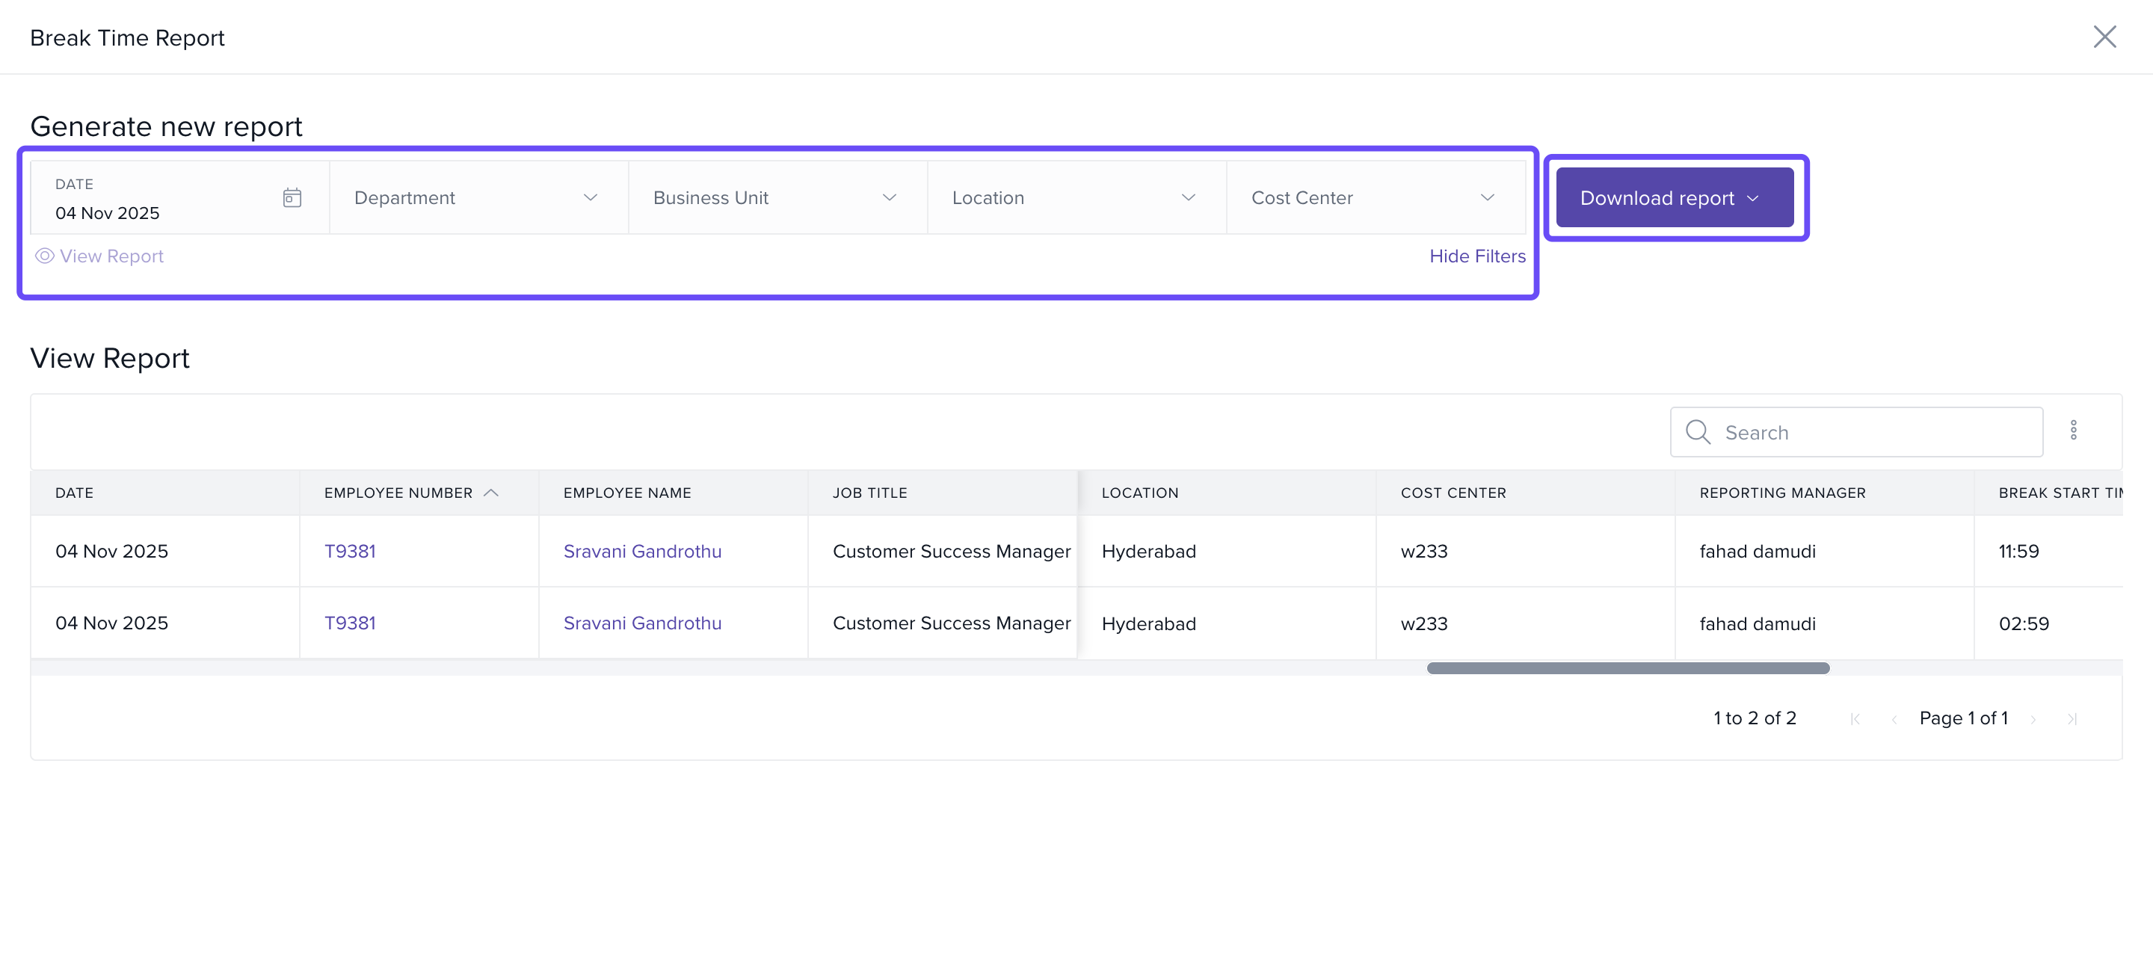Open the table's three-dot options menu
The width and height of the screenshot is (2153, 959).
(x=2073, y=431)
